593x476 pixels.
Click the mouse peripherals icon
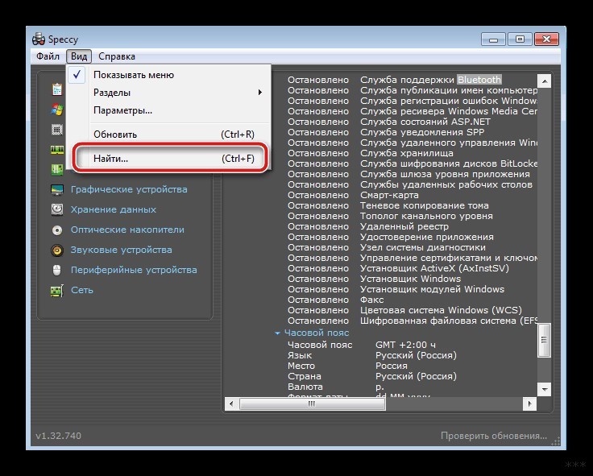click(x=56, y=270)
